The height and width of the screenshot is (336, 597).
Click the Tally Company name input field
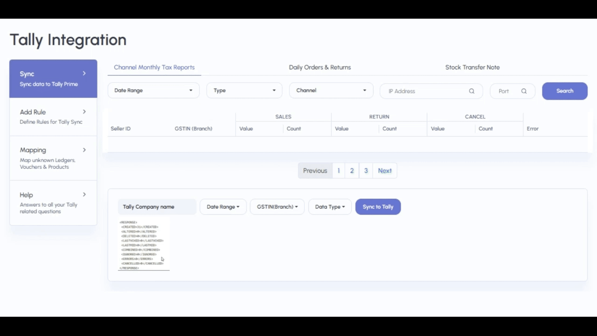tap(157, 207)
